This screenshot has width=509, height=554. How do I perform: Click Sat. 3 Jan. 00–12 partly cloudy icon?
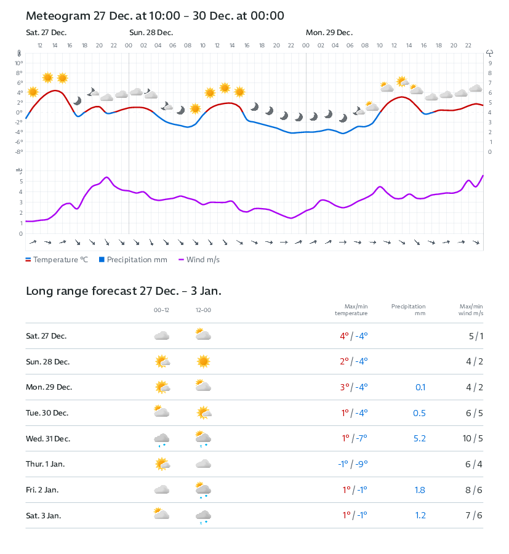(162, 515)
